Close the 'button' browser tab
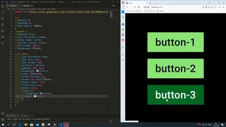The height and width of the screenshot is (127, 226). pyautogui.click(x=147, y=3)
